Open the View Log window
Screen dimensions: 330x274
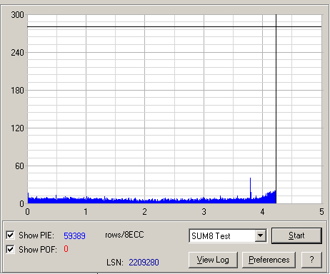(x=213, y=260)
